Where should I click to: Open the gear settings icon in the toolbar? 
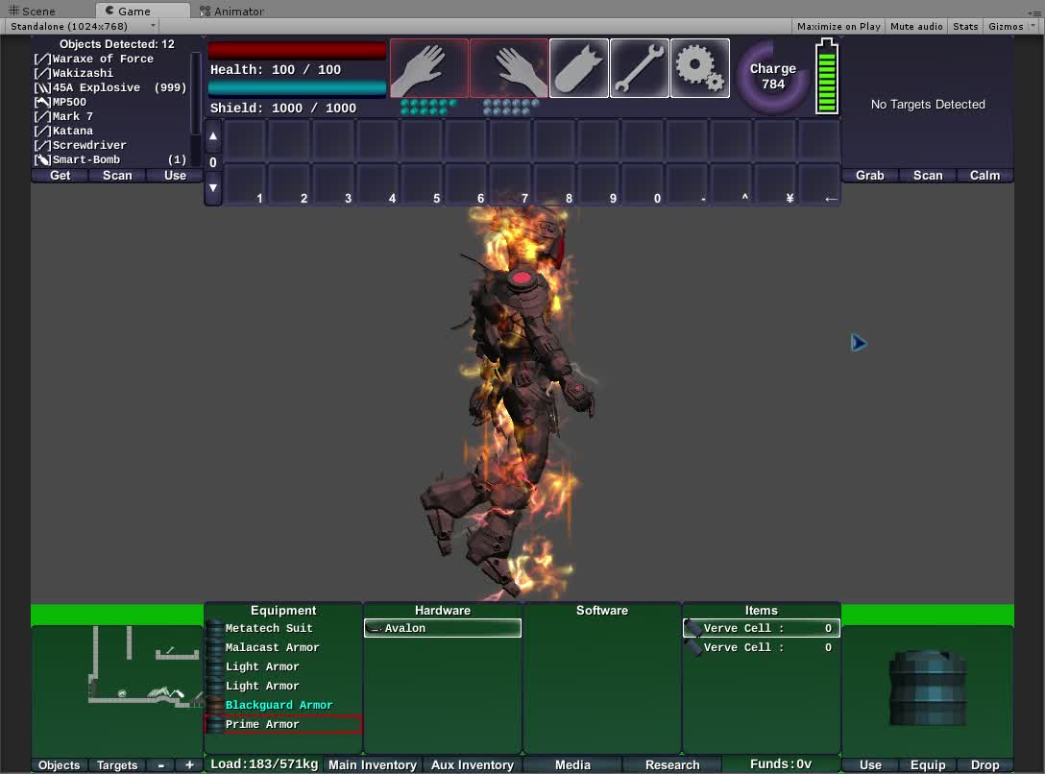pyautogui.click(x=700, y=67)
